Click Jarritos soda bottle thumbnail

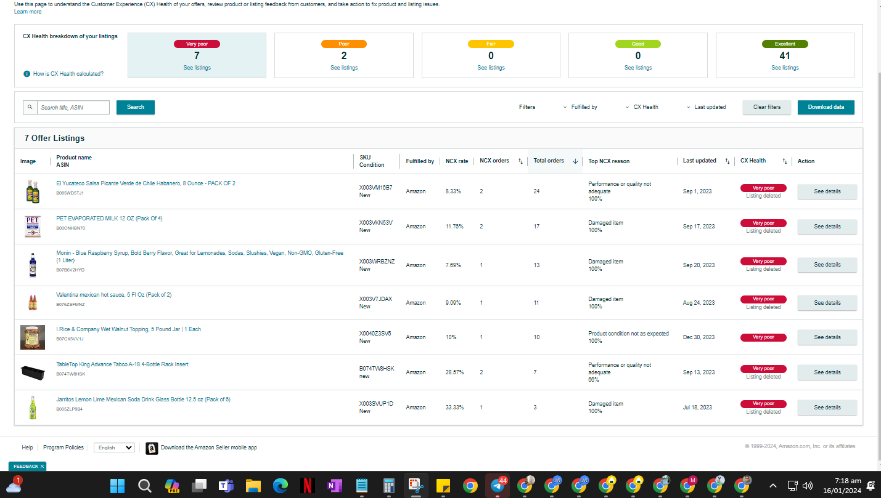33,408
